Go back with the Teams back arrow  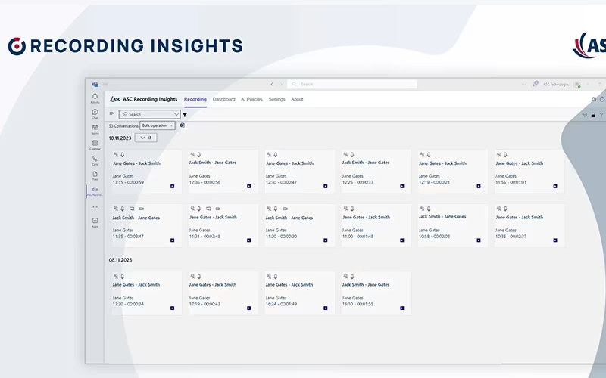coord(272,84)
